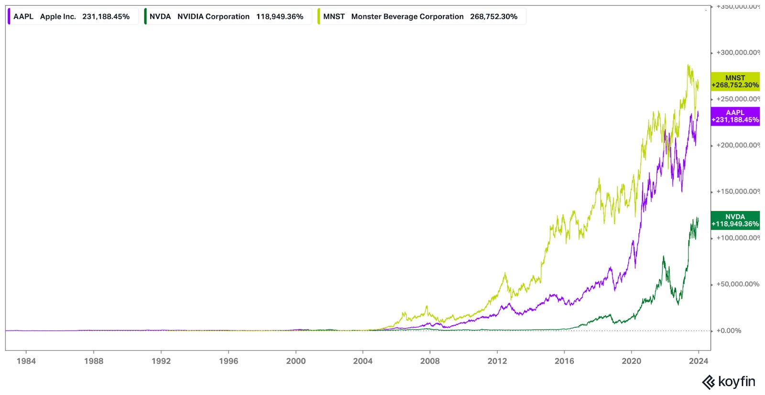Click the +200,000.00% y-axis label
The image size is (765, 395).
click(x=738, y=145)
